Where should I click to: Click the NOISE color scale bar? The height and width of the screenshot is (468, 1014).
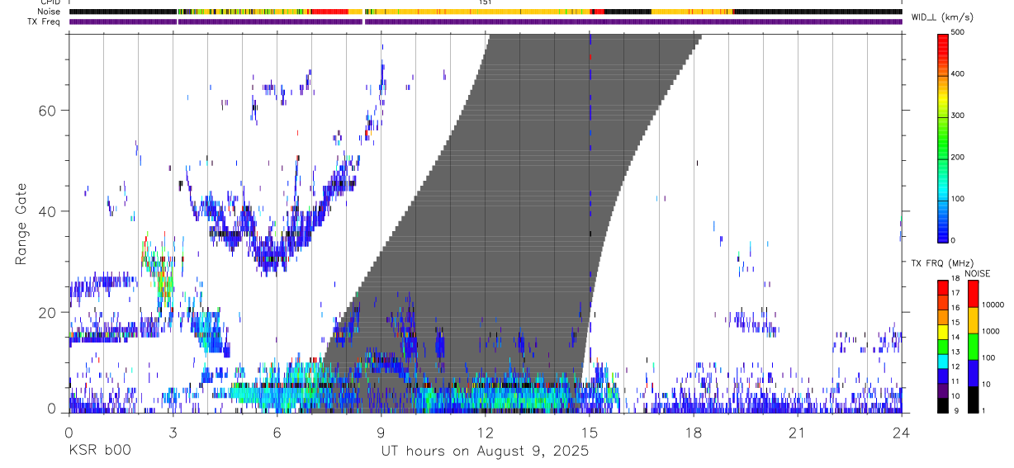(973, 347)
